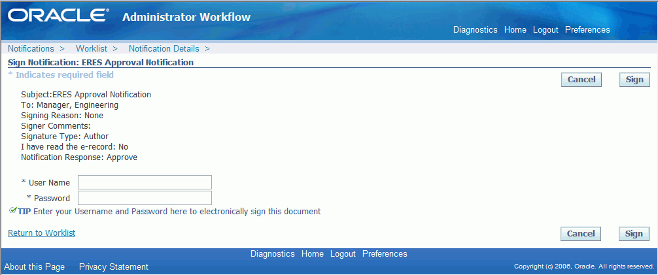The width and height of the screenshot is (658, 275).
Task: Click the 'Signing Reason: None' text
Action: pyautogui.click(x=62, y=115)
